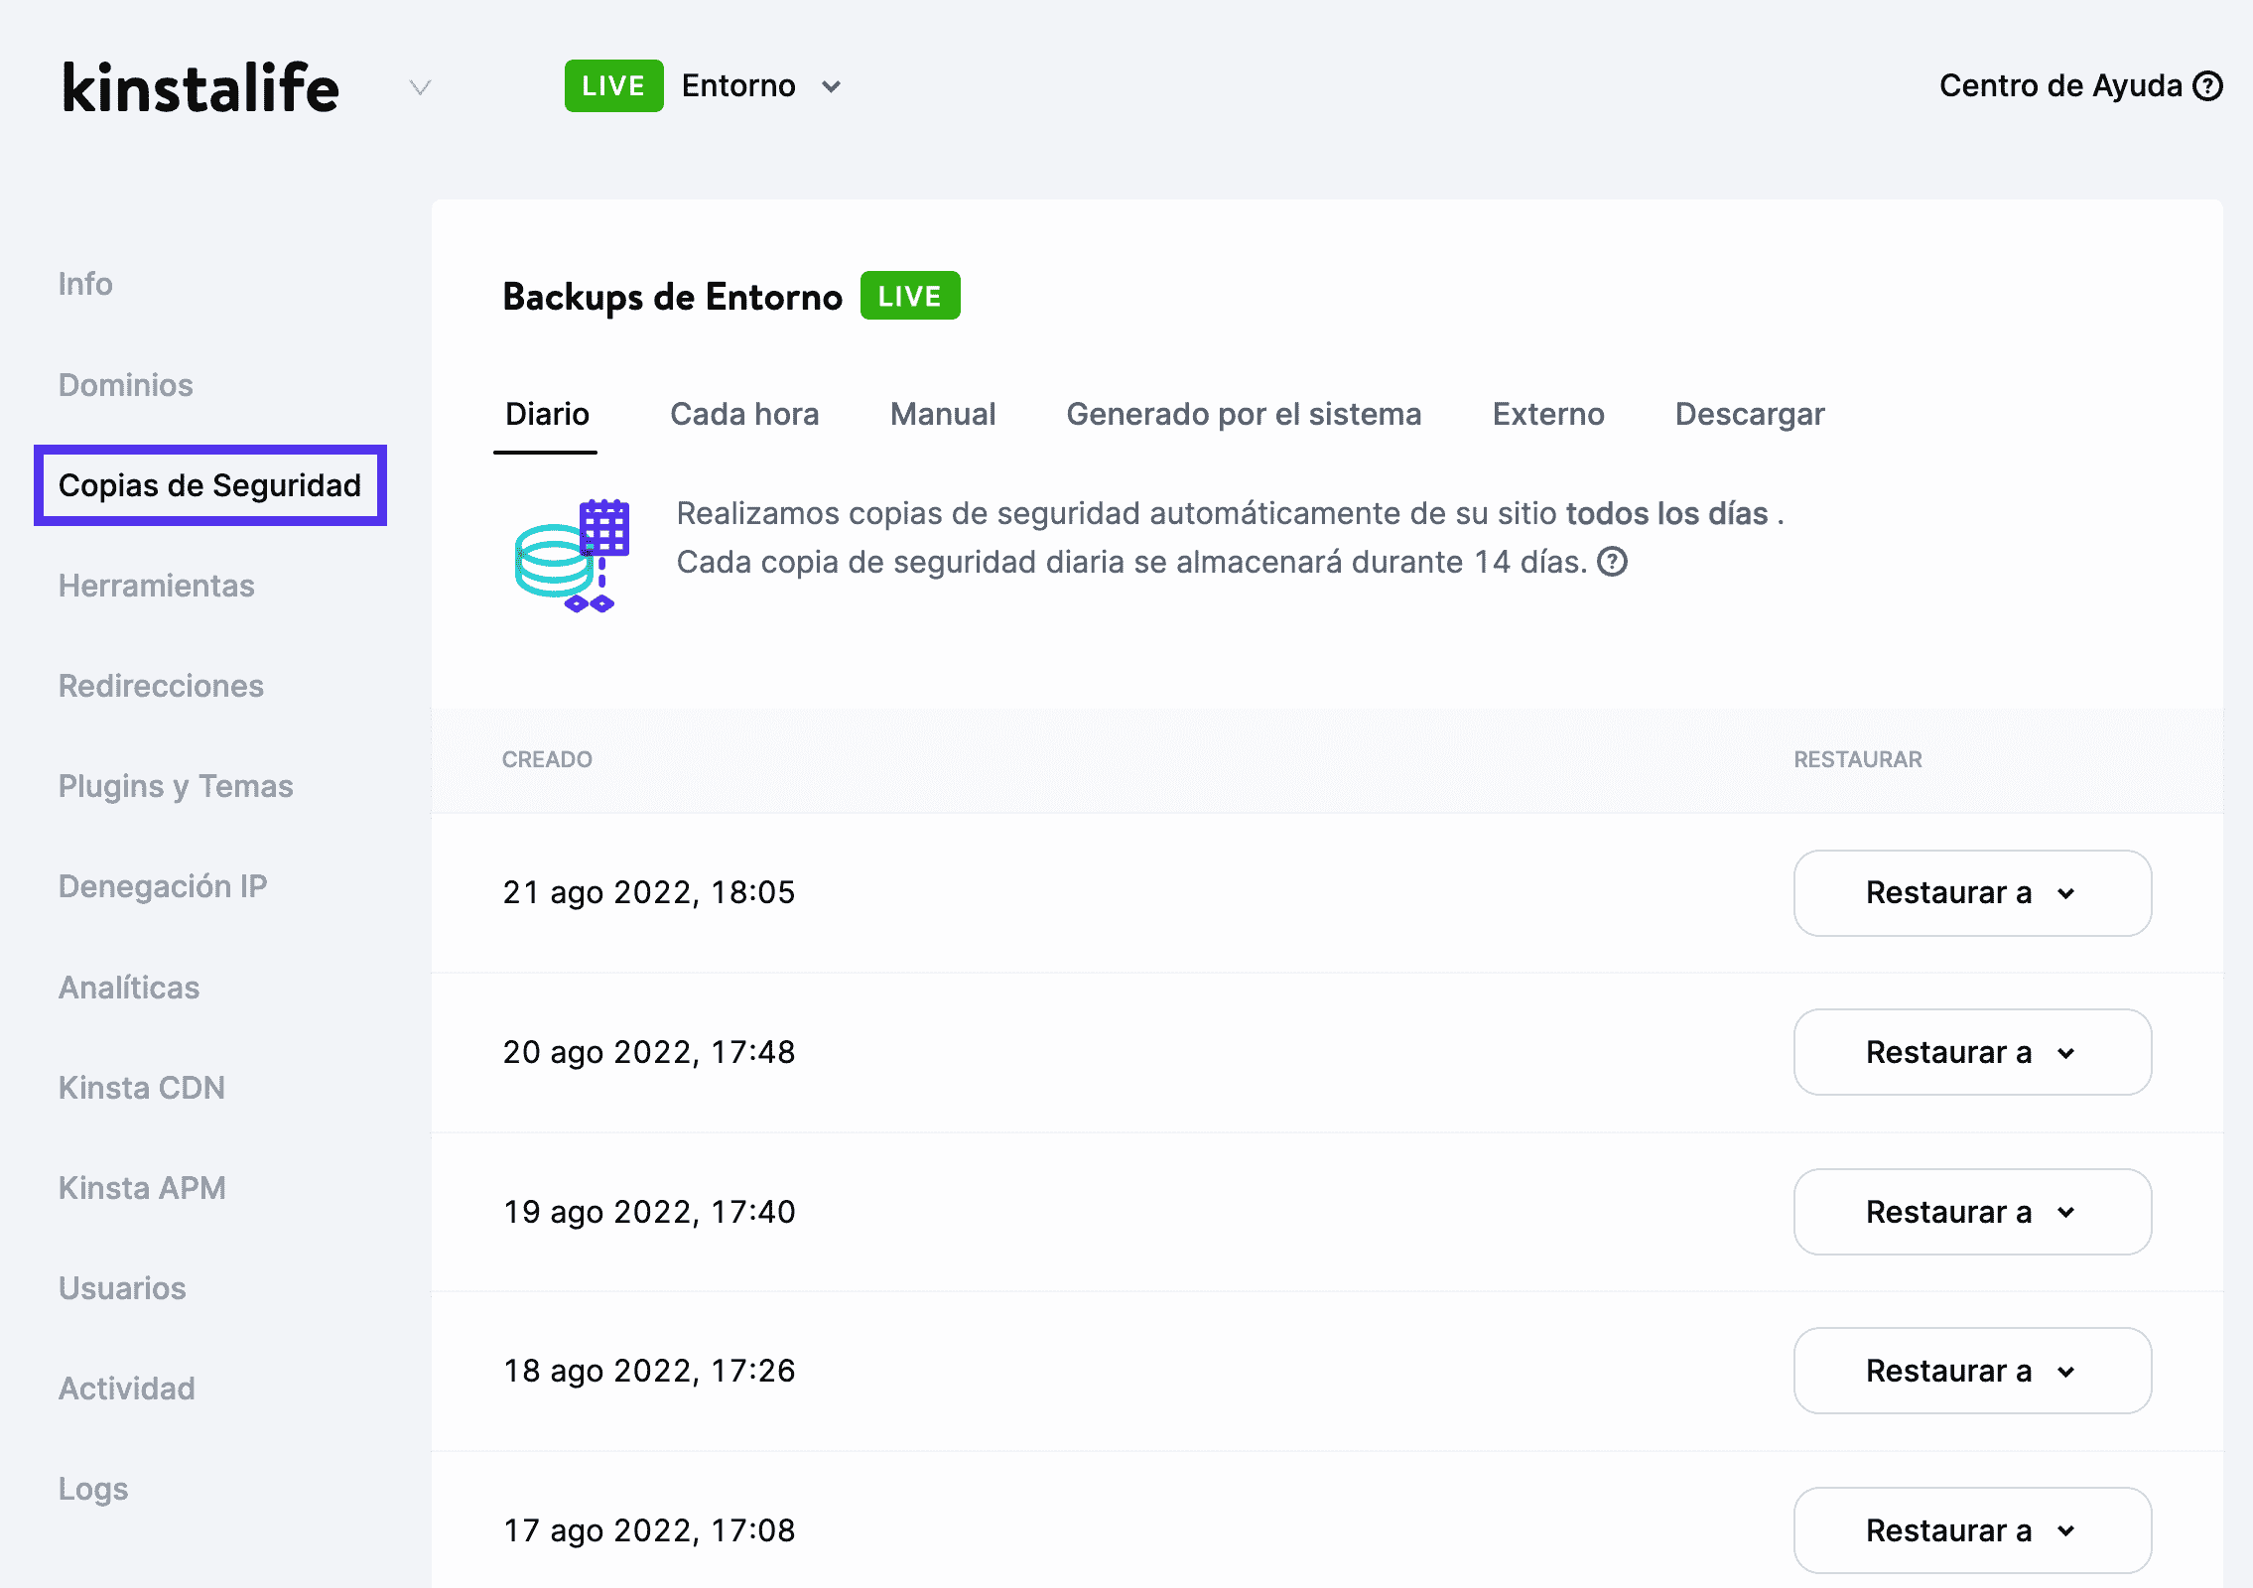Open the Descargar tab

(1749, 414)
